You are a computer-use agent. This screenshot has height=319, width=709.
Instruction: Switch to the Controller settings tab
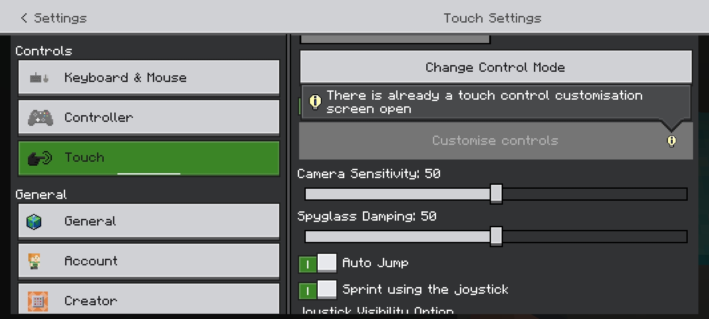(149, 118)
